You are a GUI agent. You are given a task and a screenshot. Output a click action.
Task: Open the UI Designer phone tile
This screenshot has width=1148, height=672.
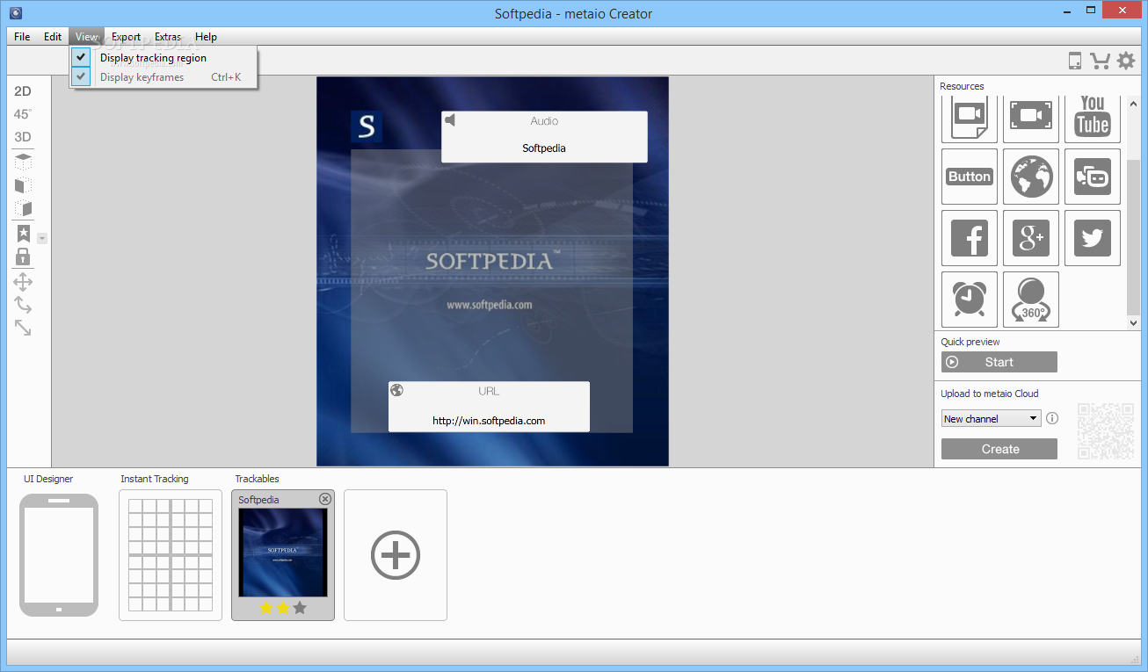pyautogui.click(x=59, y=555)
